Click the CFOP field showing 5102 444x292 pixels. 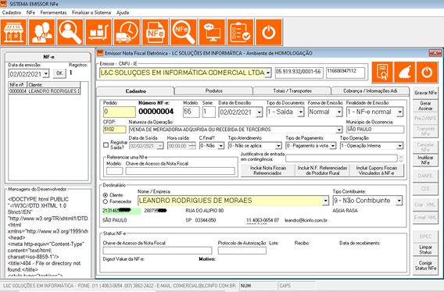coord(114,130)
